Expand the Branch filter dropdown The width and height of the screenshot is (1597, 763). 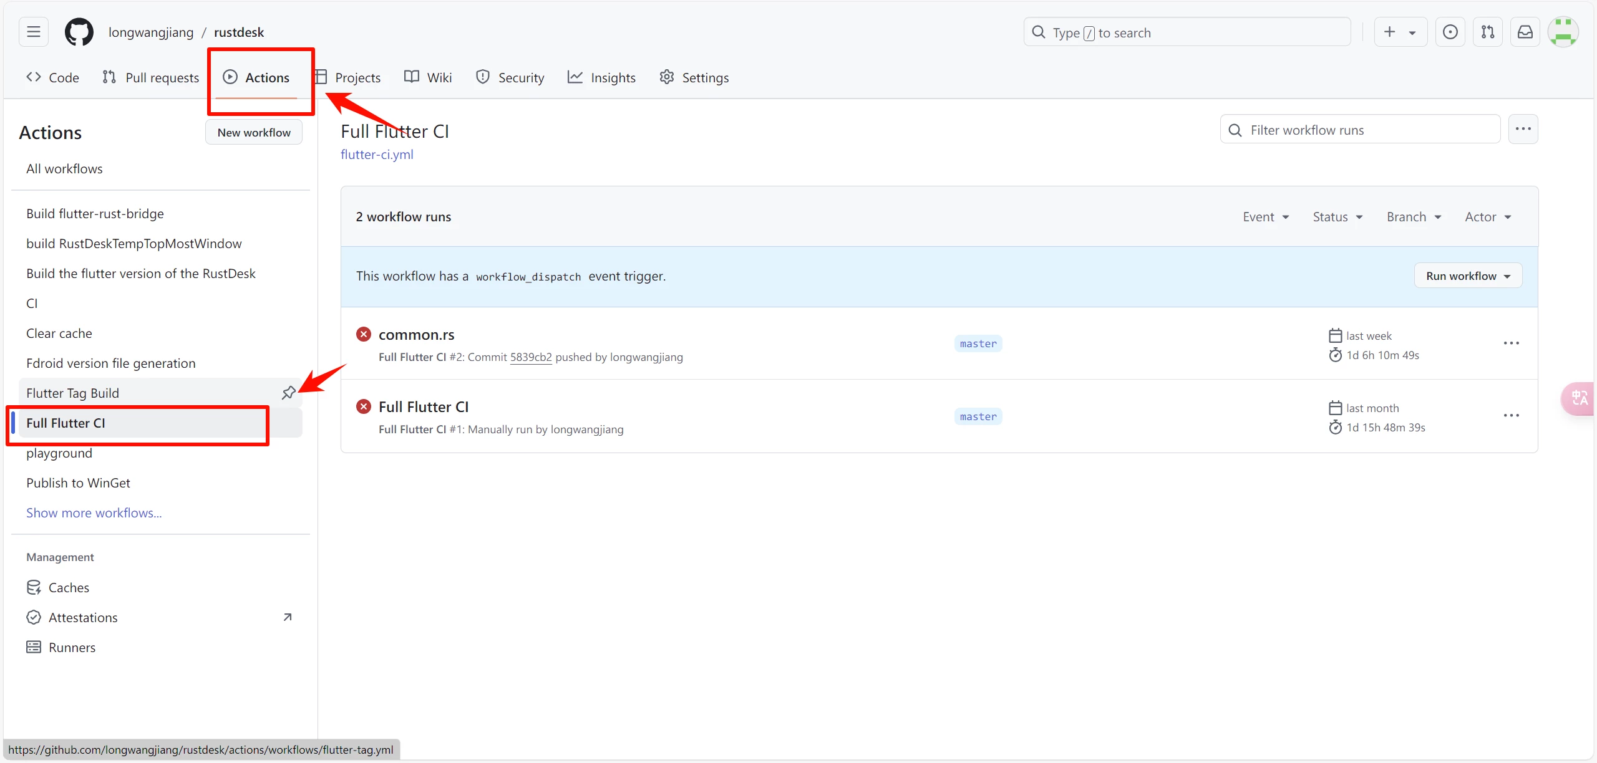point(1414,217)
